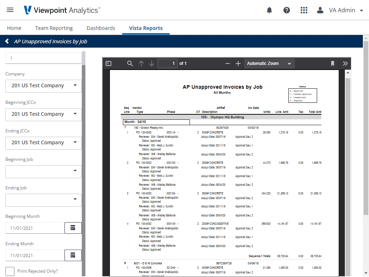Switch to the Dashboards tab
This screenshot has height=277, width=369.
coord(101,28)
